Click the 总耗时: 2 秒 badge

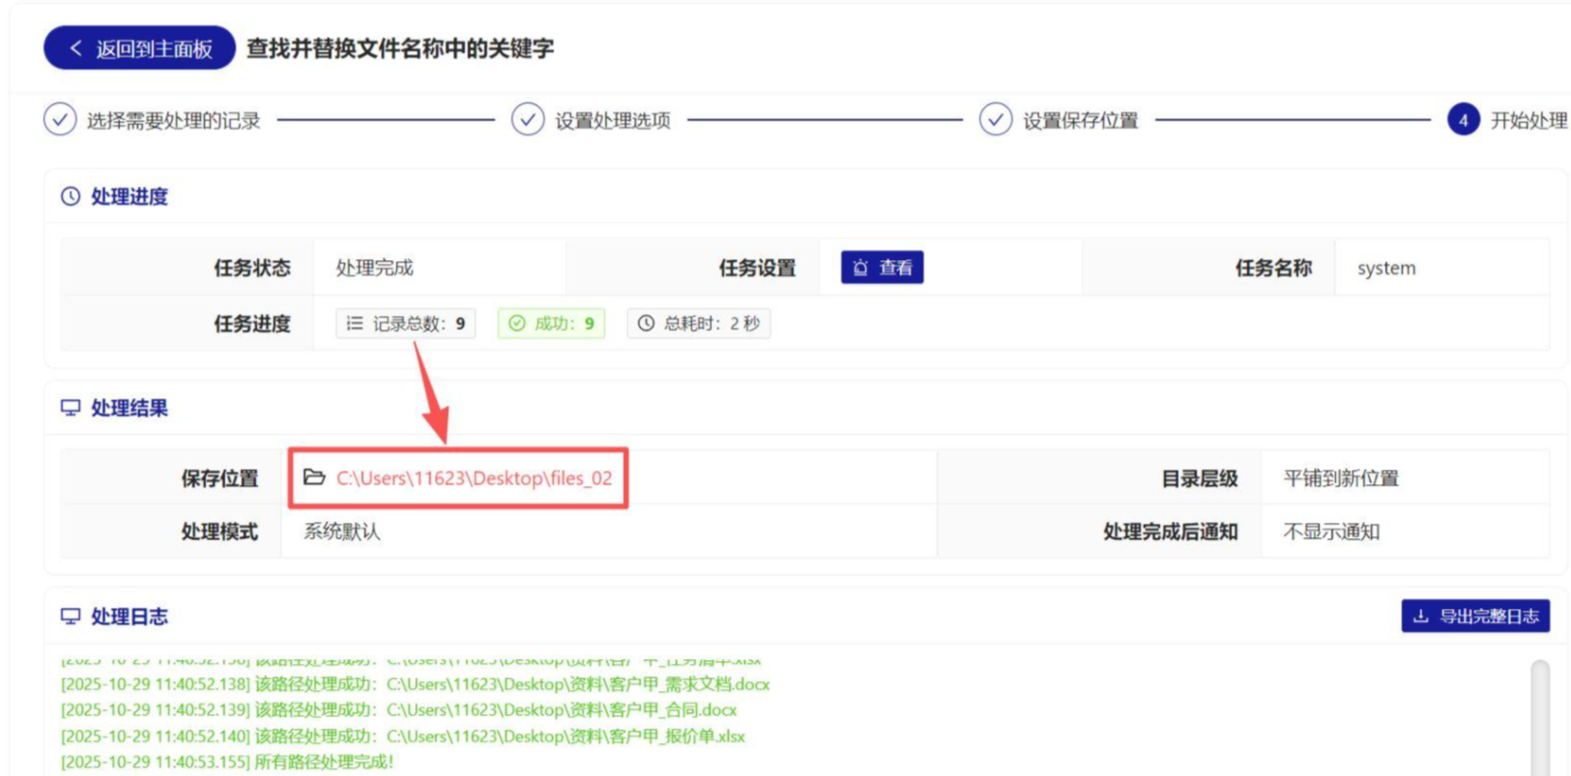[699, 324]
